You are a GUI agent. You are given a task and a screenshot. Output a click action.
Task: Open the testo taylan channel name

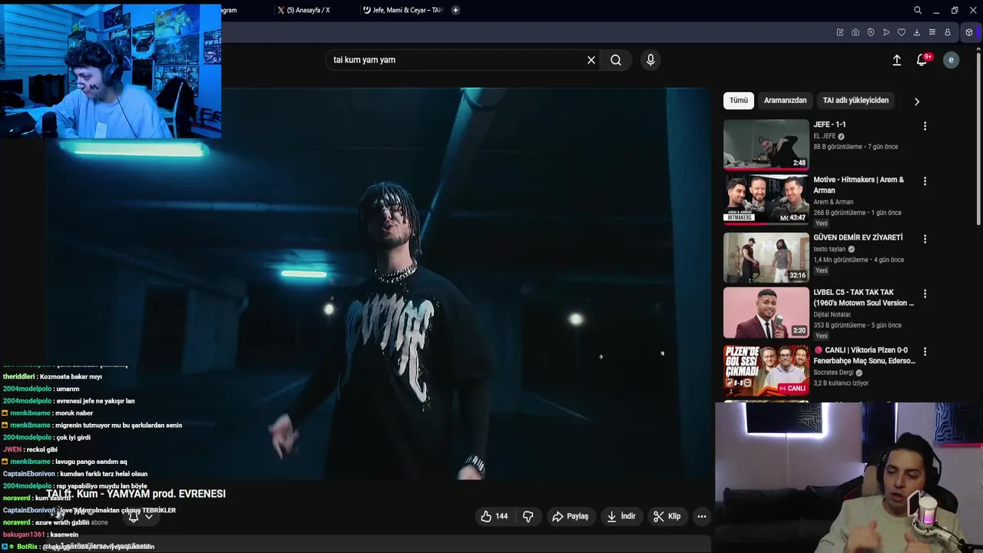(829, 249)
